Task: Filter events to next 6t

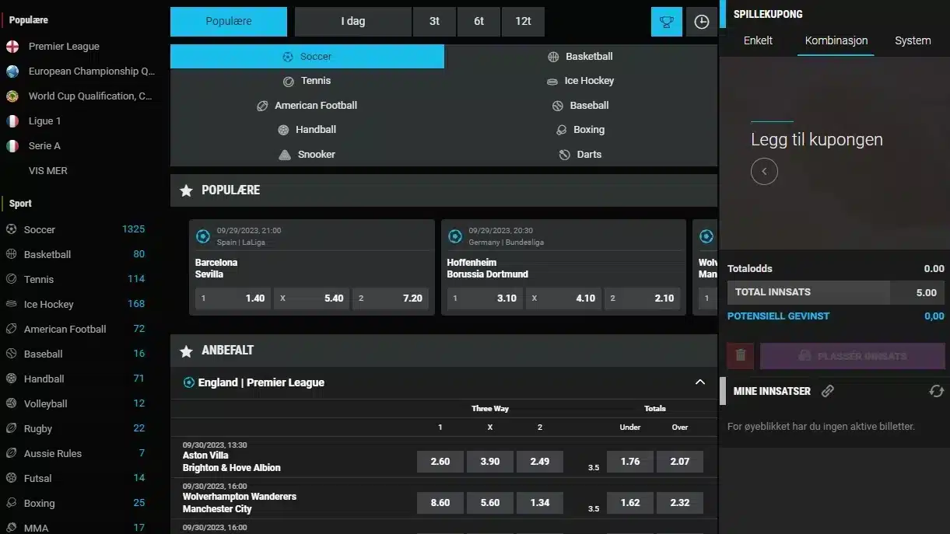Action: point(479,22)
